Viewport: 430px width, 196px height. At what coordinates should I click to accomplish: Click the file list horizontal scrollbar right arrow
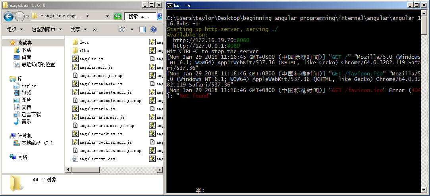pos(159,169)
